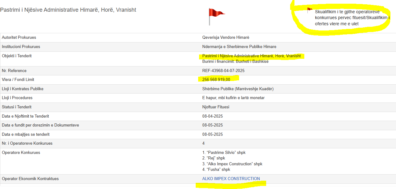Click reference number REF-43968-04-07-2025
The height and width of the screenshot is (189, 396).
pos(223,70)
